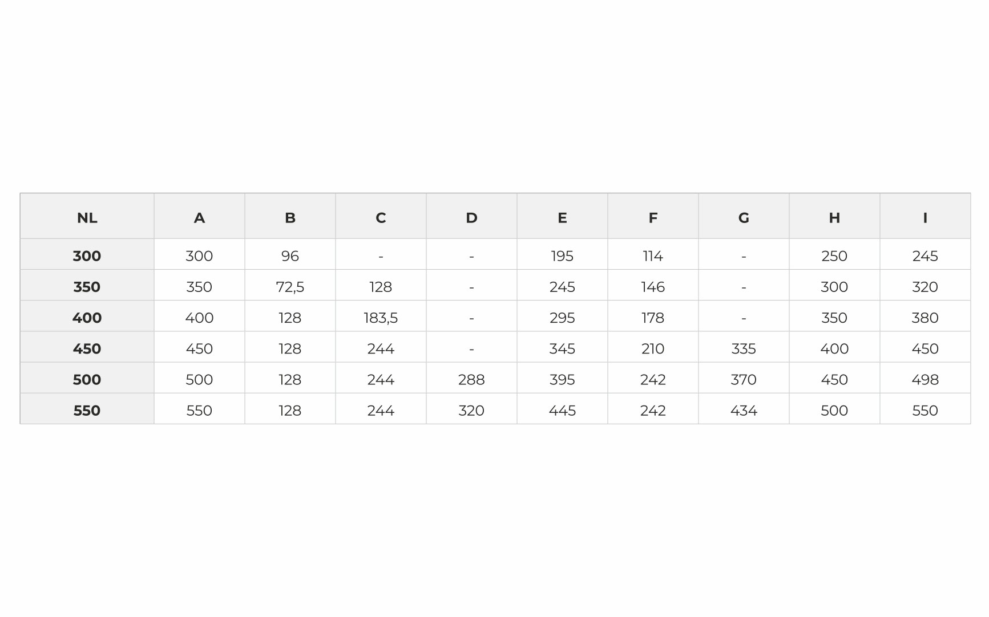Click the 288 value in column D

click(471, 379)
